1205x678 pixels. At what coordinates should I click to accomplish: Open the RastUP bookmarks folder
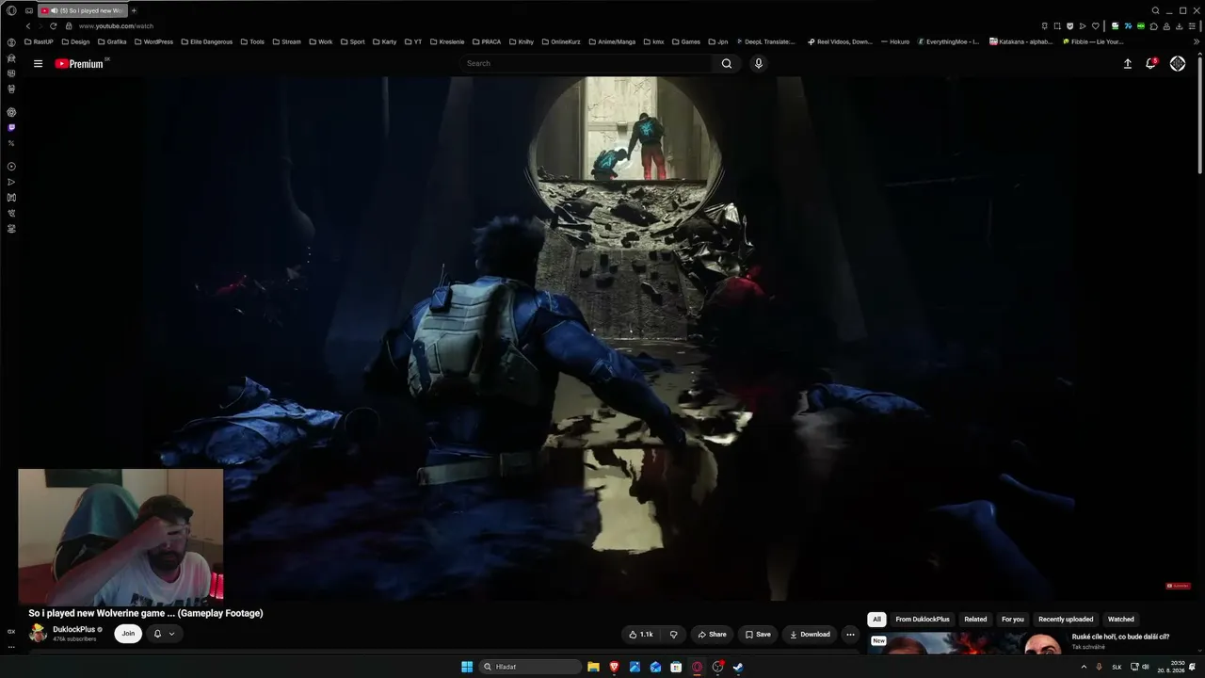(x=39, y=41)
